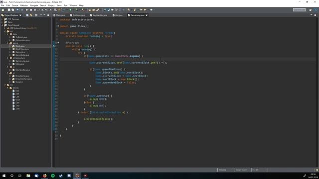The height and width of the screenshot is (179, 319).
Task: Select O.txt in the blocks folder
Action: click(x=17, y=100)
